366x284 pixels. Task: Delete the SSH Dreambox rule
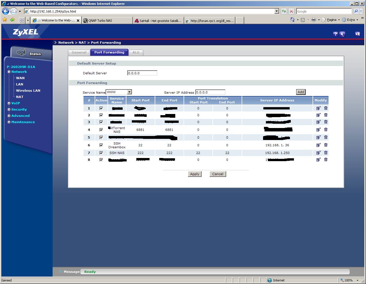point(326,145)
